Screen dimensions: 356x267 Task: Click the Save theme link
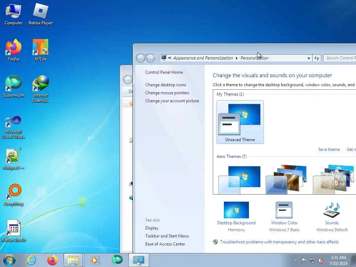(329, 149)
